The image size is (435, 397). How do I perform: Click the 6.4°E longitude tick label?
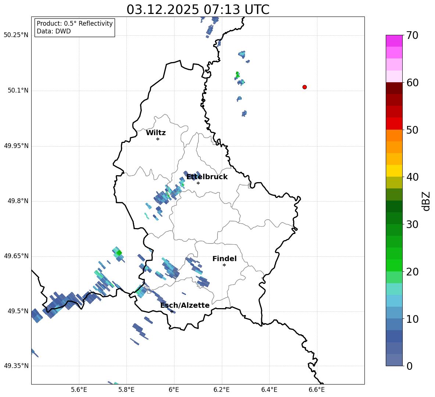click(269, 390)
